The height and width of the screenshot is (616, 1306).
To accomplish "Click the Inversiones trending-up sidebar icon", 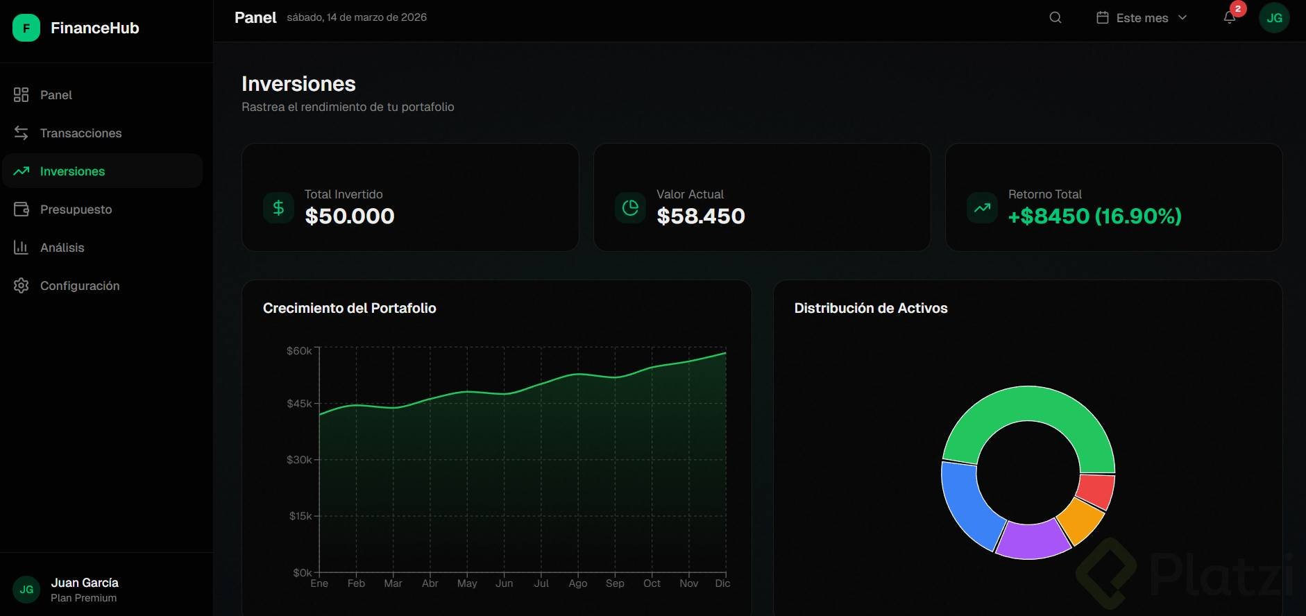I will pos(21,171).
